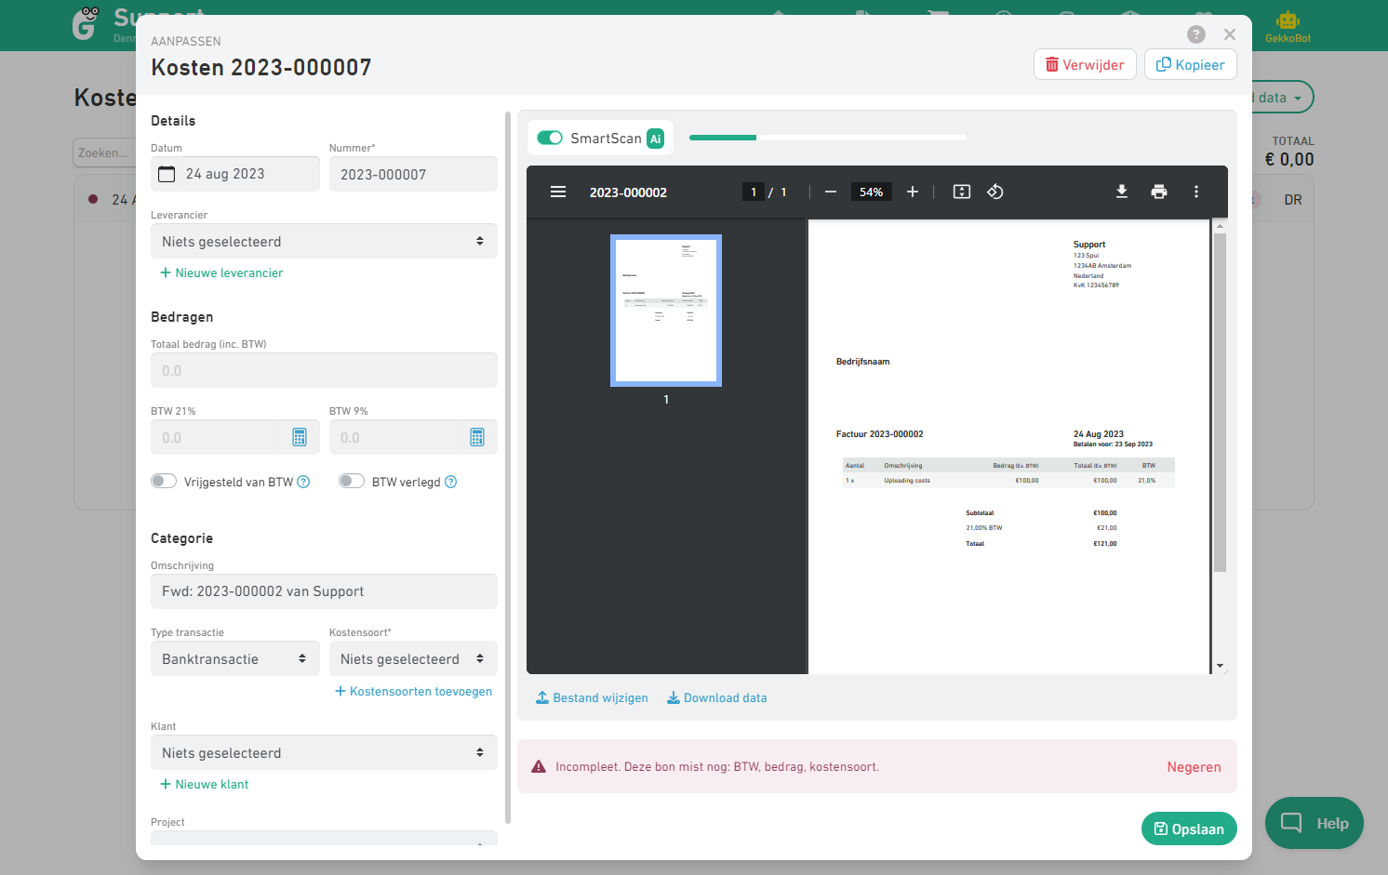Select page 1 thumbnail in PDF sidebar
This screenshot has height=875, width=1388.
click(x=666, y=310)
